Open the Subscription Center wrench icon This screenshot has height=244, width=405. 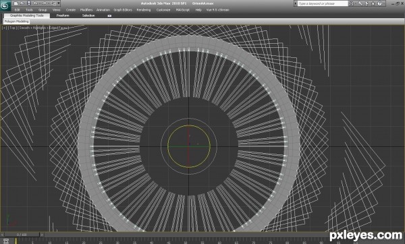[360, 3]
